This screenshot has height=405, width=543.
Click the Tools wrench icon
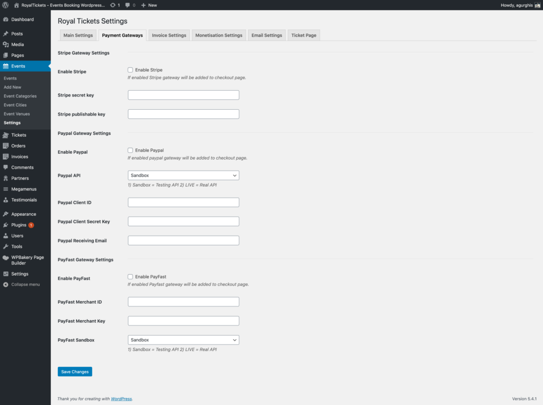(x=5, y=246)
